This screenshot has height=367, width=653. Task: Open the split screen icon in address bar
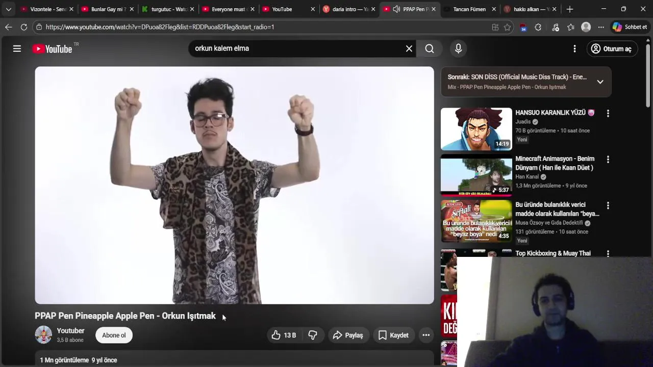coord(495,27)
